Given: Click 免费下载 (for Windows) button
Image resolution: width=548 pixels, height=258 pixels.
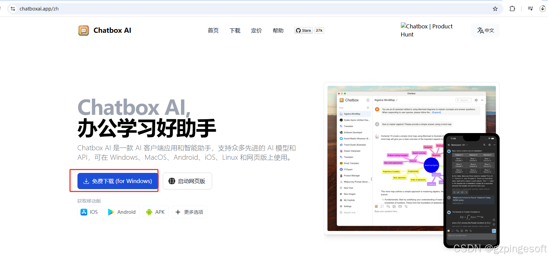Looking at the screenshot, I should 118,181.
